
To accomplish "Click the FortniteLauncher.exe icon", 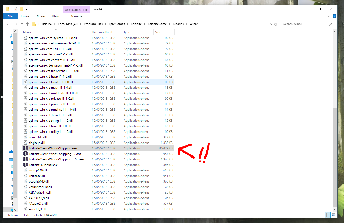I will [x=26, y=165].
